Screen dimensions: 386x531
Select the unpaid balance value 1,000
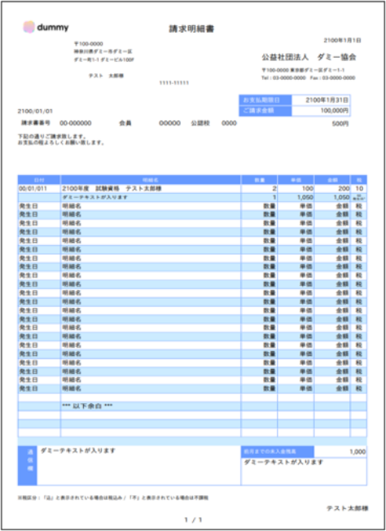(x=357, y=452)
